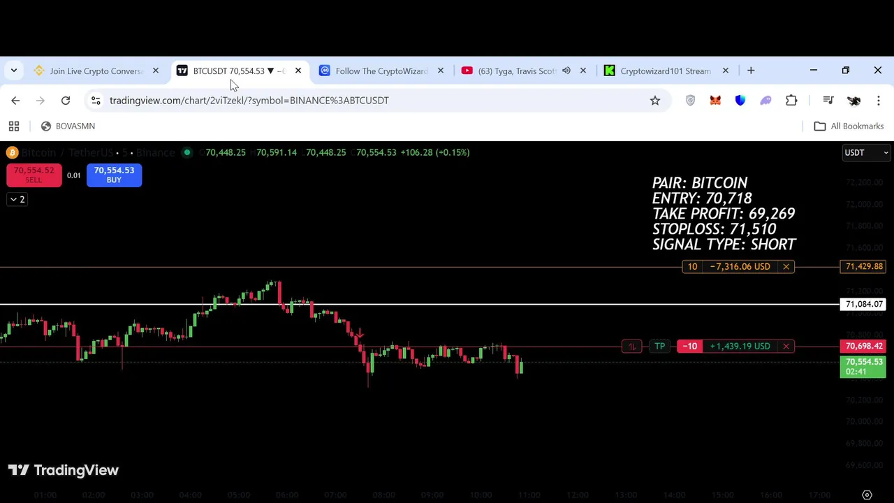Click the 71,084.07 horizontal line price label
This screenshot has height=503, width=894.
[864, 305]
